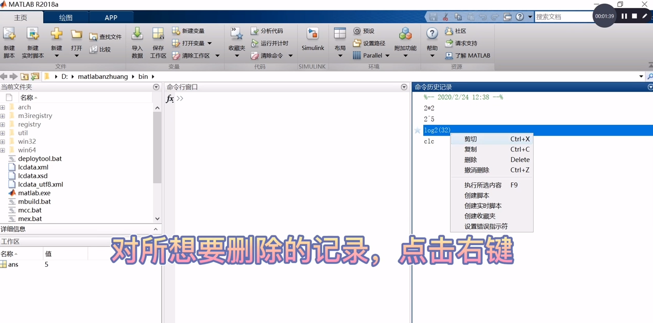Click 设置路径 (Set Path)

pos(369,43)
